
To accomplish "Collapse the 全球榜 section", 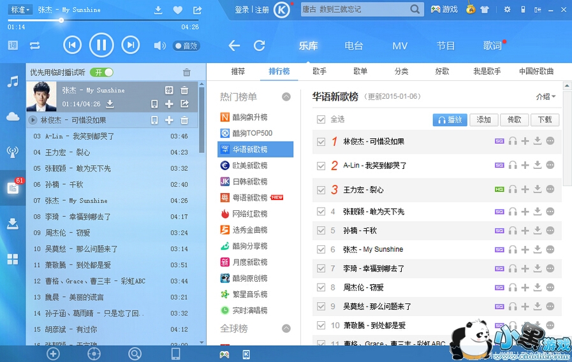I will point(286,328).
